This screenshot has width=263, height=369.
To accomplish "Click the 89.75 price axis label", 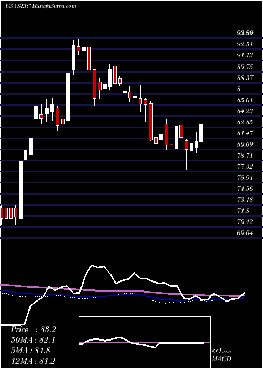I will click(245, 67).
